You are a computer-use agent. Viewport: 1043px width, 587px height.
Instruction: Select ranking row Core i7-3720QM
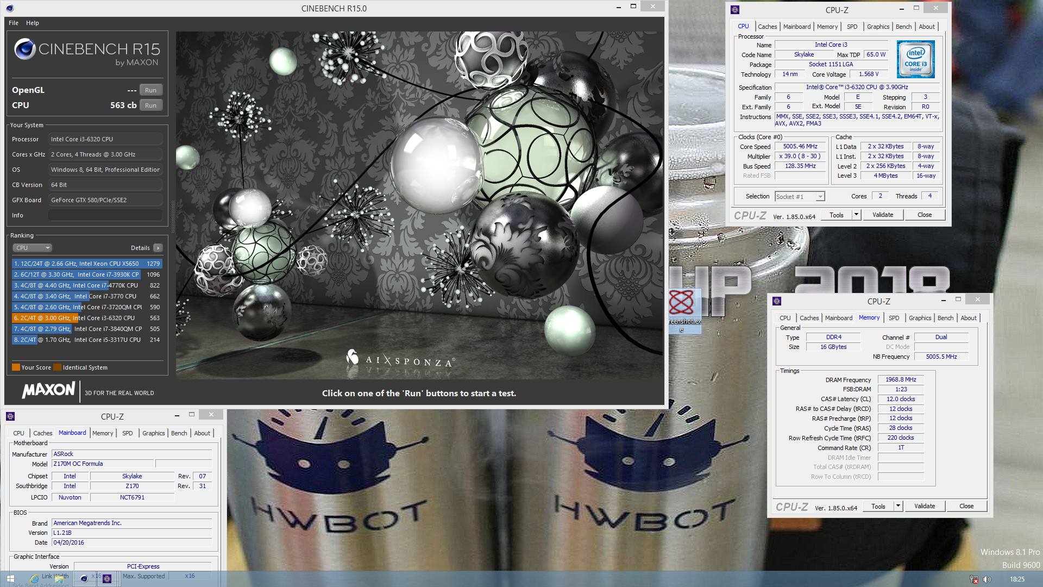click(x=87, y=307)
